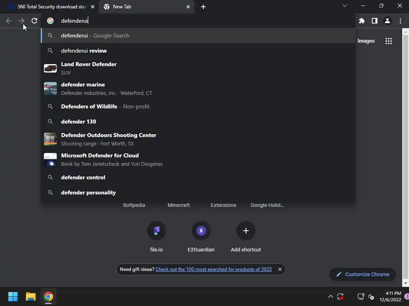The image size is (409, 306).
Task: Choose Land Rover Defender suggestion
Action: [198, 69]
